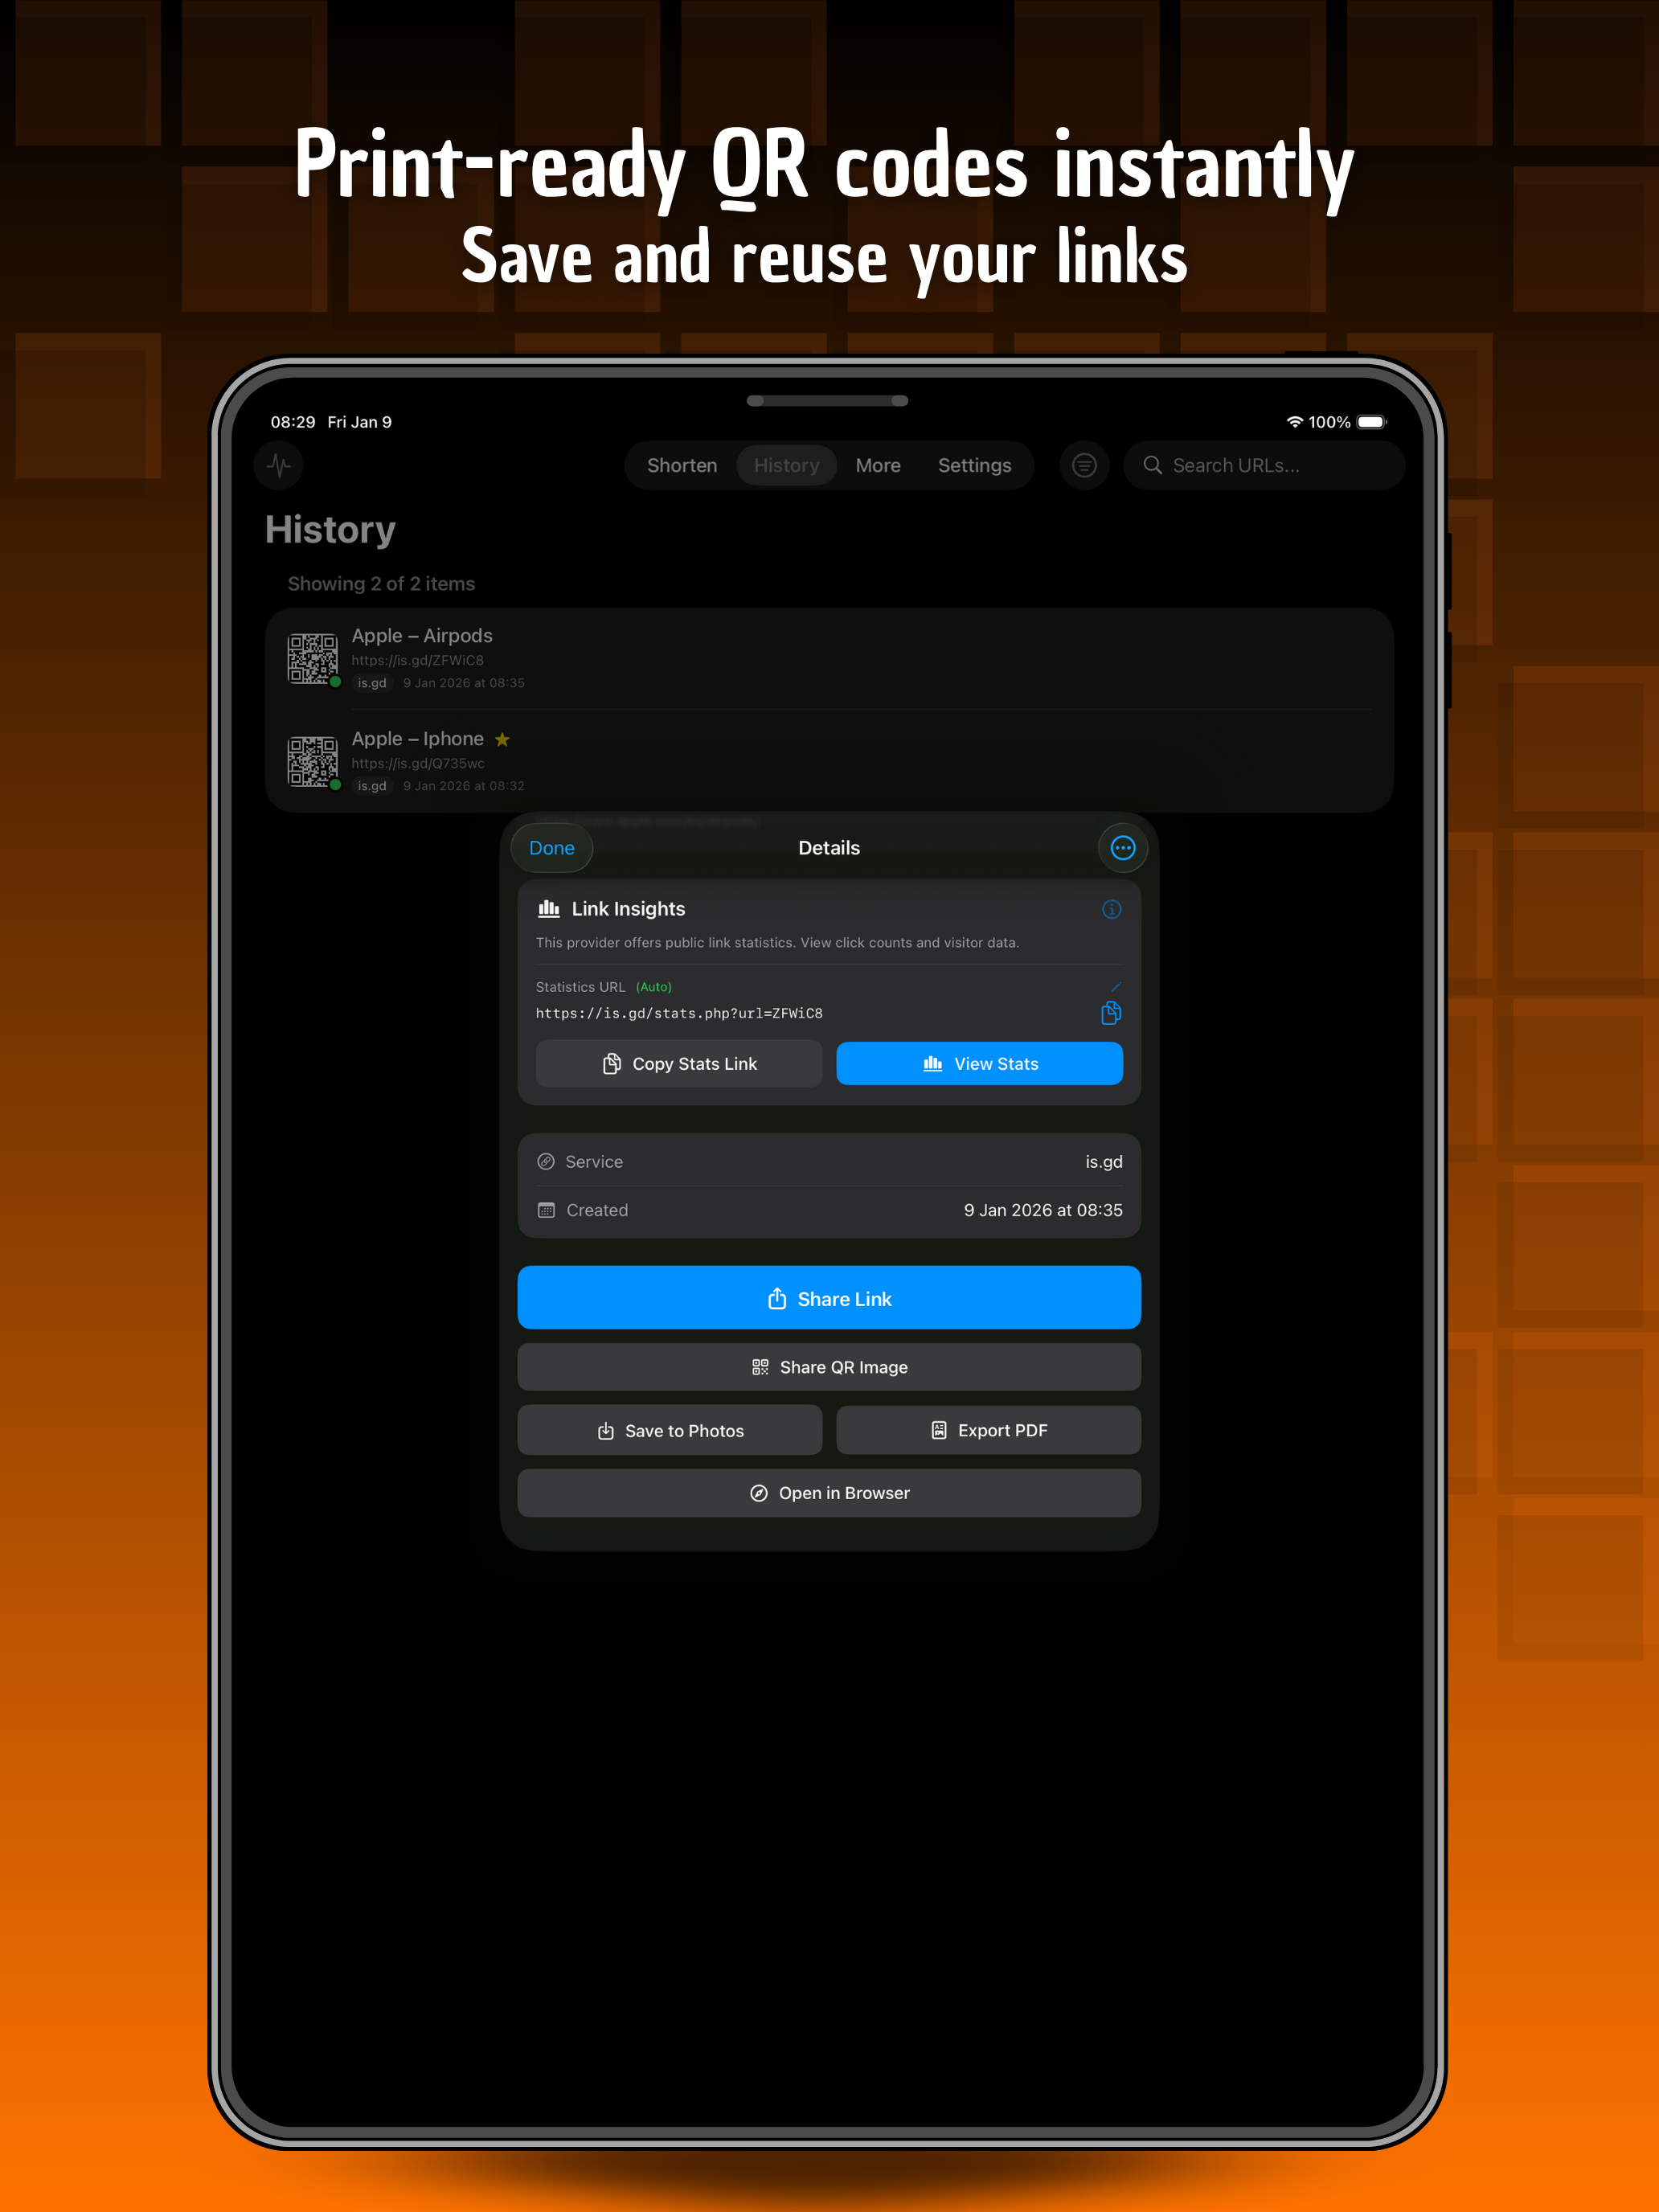Expand the Service row showing is.gd
The height and width of the screenshot is (2212, 1659).
coord(828,1161)
